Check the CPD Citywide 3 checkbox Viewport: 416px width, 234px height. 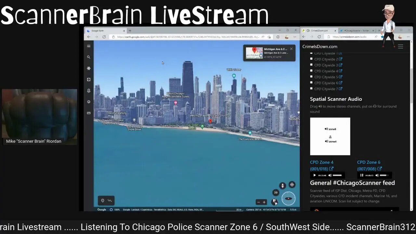[311, 65]
